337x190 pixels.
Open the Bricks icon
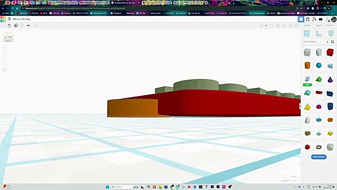point(321,20)
